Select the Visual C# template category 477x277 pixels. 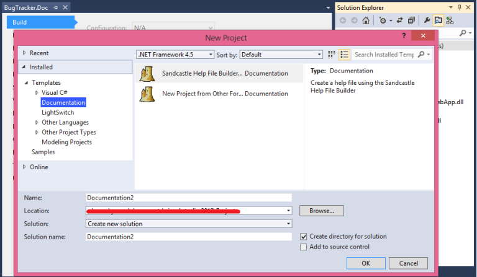55,92
